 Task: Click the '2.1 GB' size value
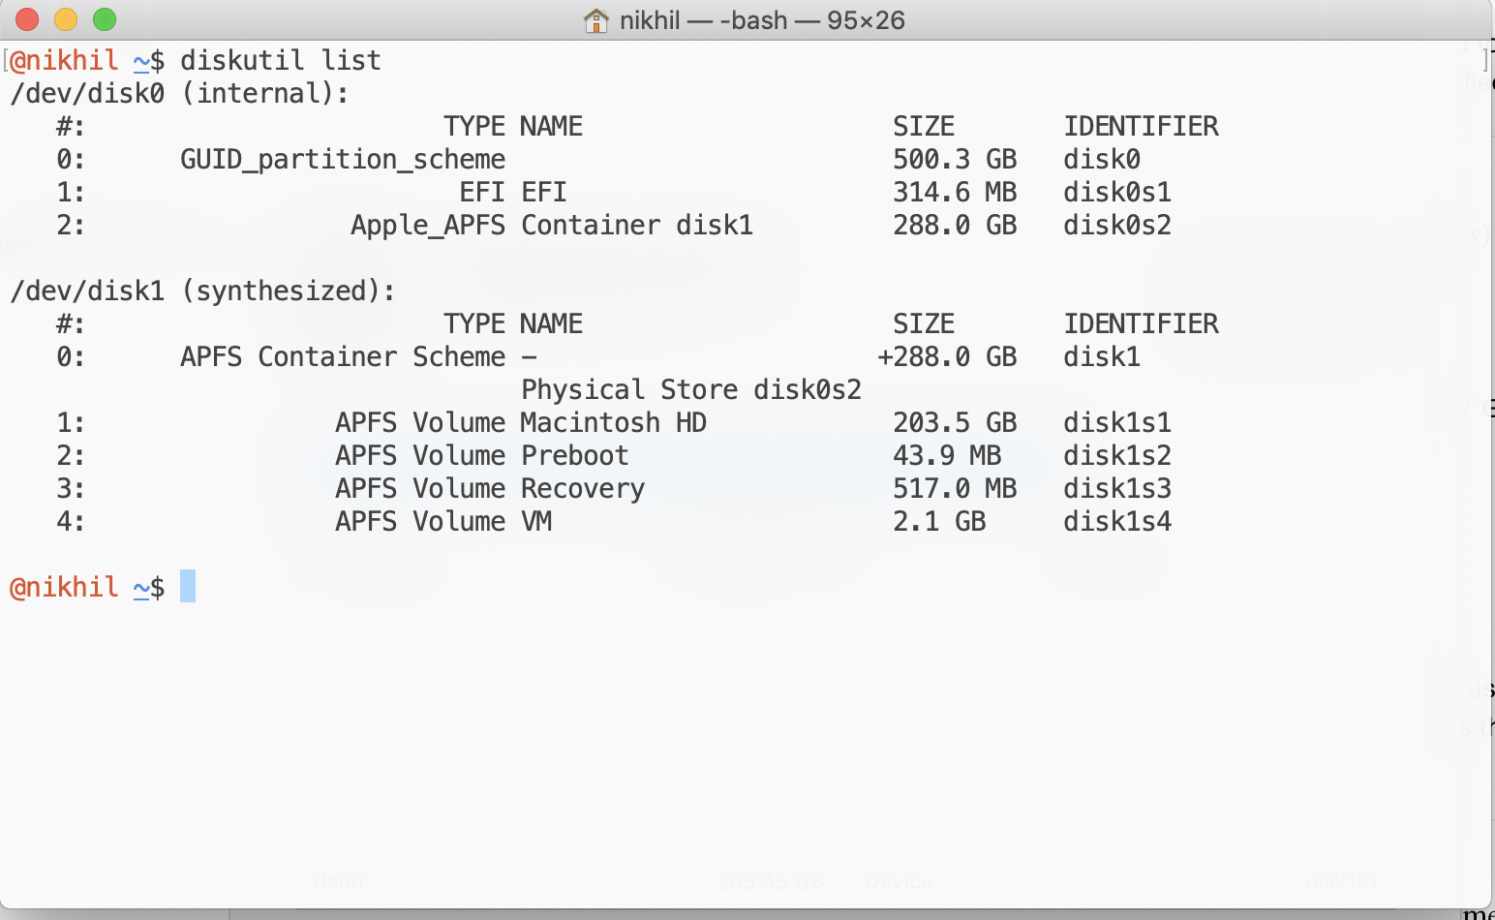pyautogui.click(x=939, y=521)
